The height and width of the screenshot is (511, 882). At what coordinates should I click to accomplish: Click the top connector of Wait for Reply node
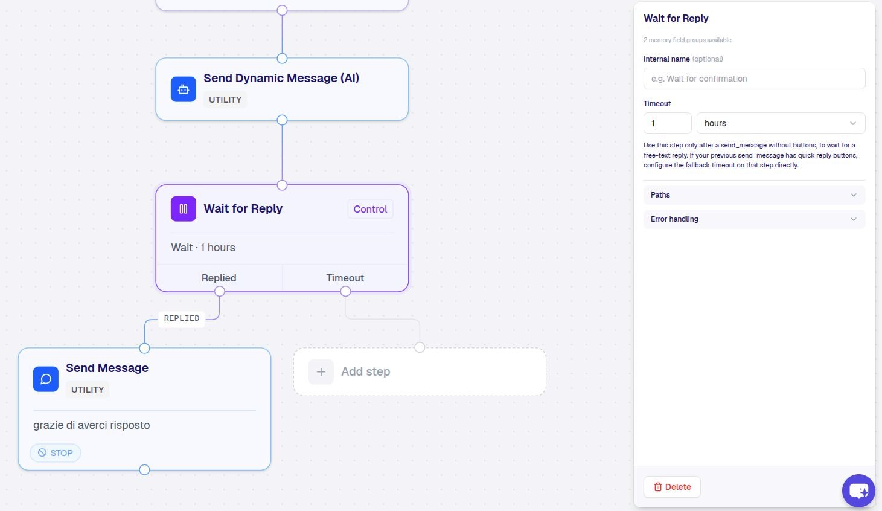coord(282,185)
